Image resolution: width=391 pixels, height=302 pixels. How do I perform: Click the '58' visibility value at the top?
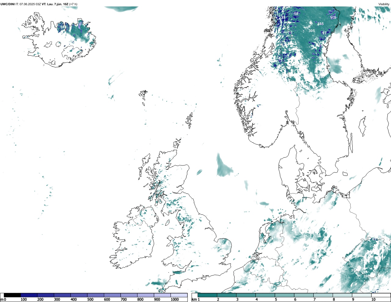pyautogui.click(x=296, y=14)
